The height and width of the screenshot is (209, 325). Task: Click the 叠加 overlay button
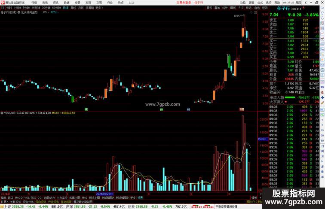pos(217,8)
